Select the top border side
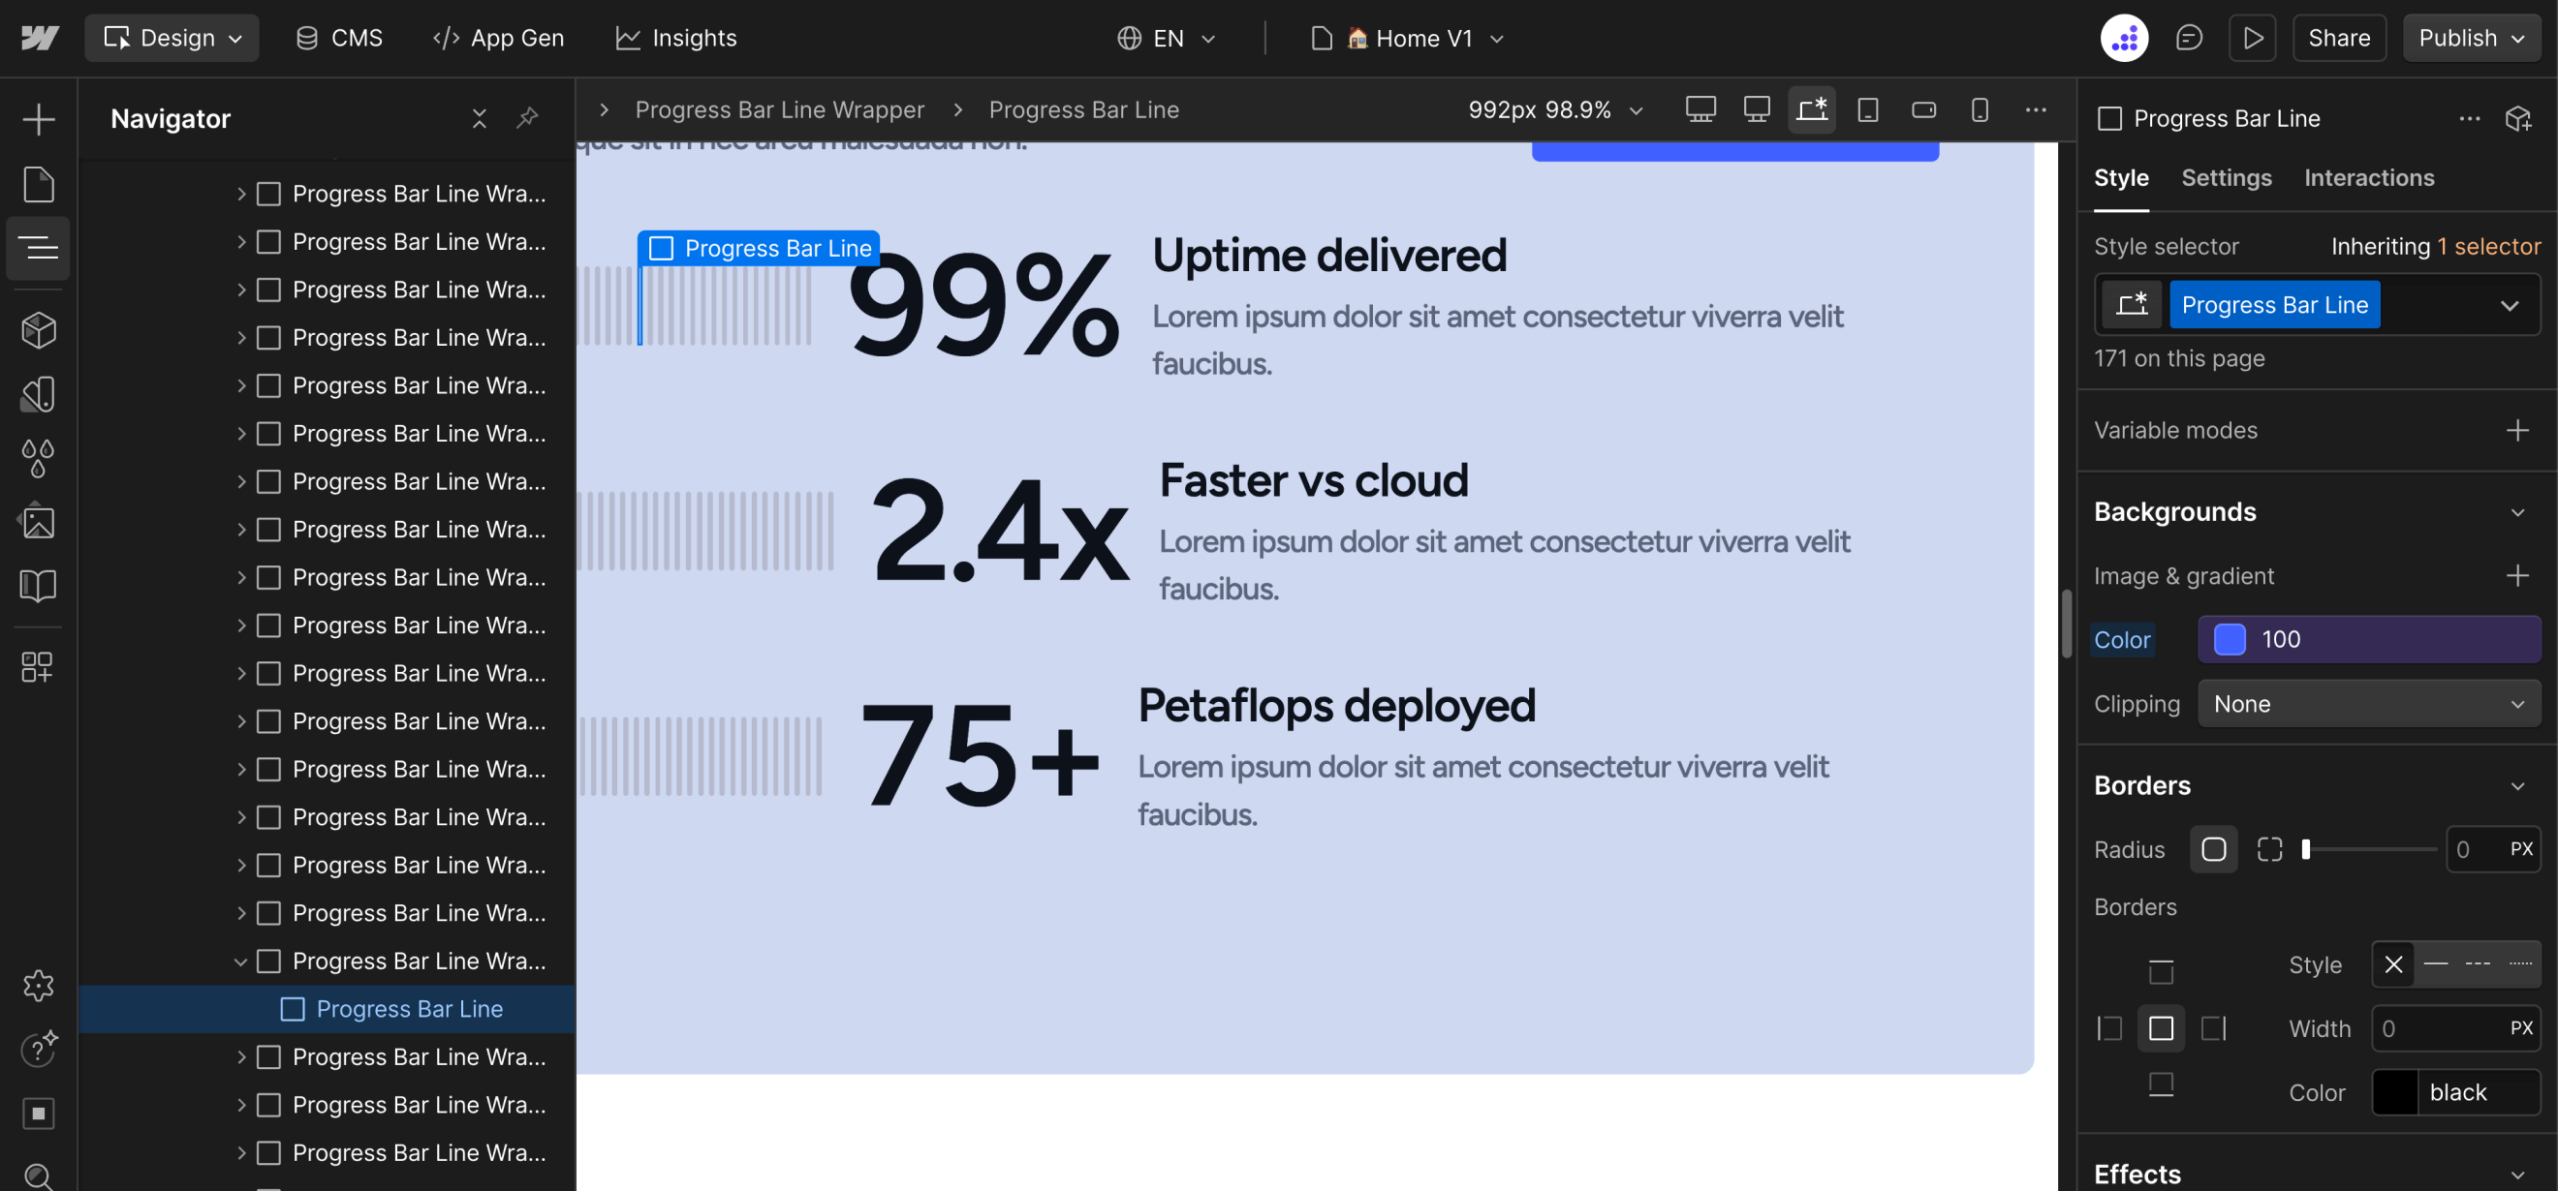The width and height of the screenshot is (2558, 1191). pos(2161,970)
